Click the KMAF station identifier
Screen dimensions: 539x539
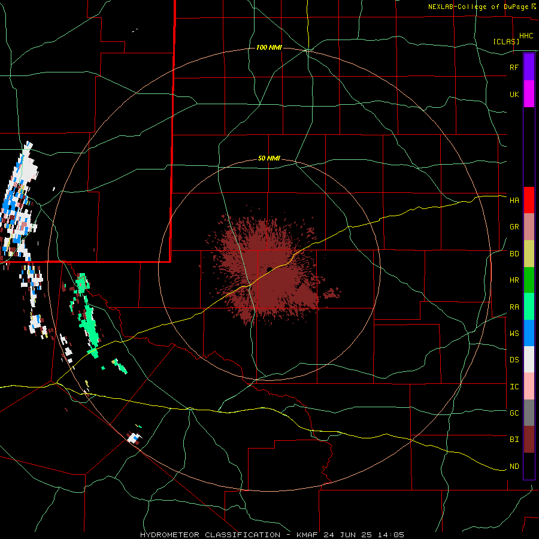click(x=309, y=535)
